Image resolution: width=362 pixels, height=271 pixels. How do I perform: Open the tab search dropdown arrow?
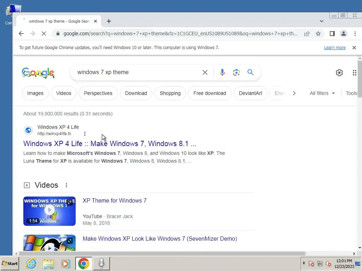[322, 21]
